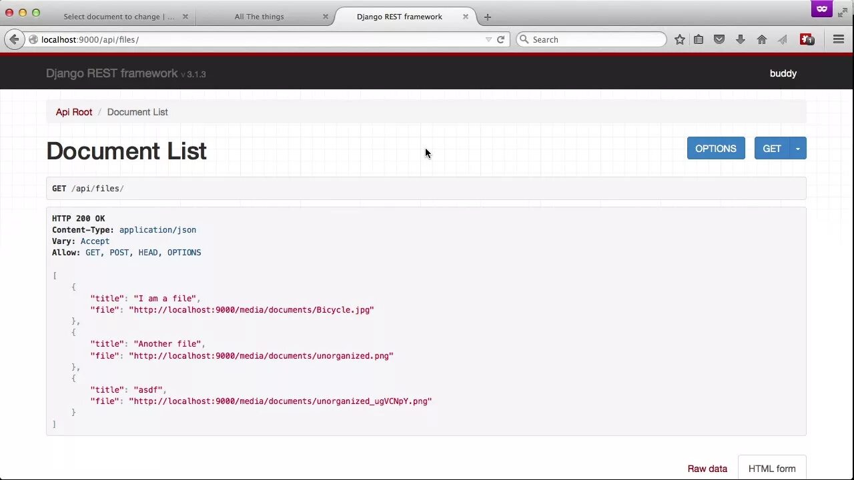Expand the GET button format dropdown caret
The height and width of the screenshot is (480, 854).
(797, 149)
